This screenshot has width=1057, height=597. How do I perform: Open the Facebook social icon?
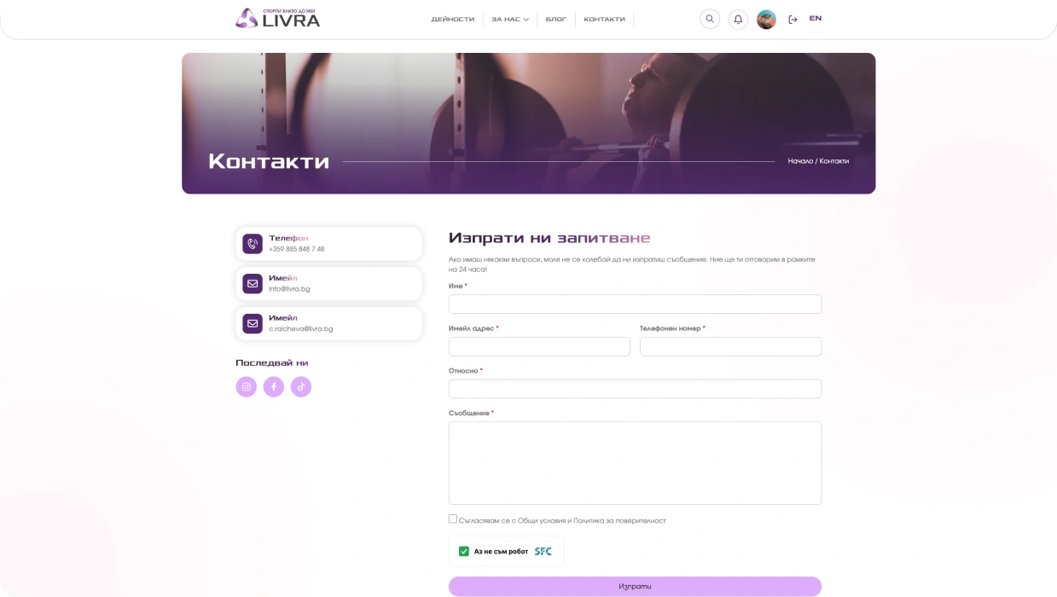[273, 386]
